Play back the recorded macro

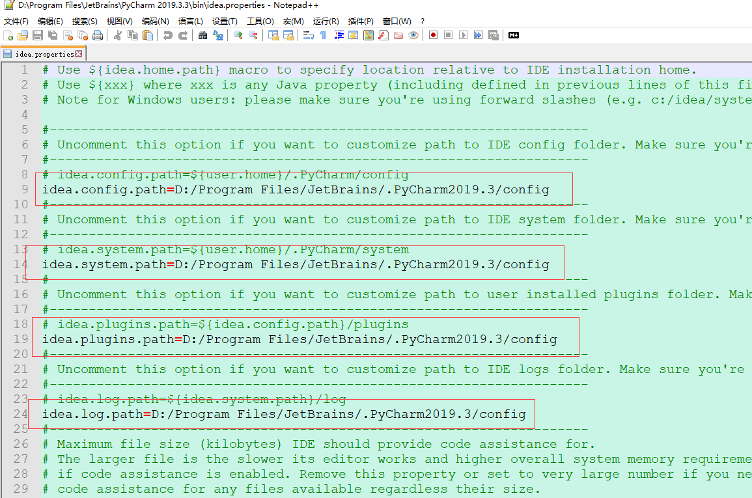click(463, 35)
